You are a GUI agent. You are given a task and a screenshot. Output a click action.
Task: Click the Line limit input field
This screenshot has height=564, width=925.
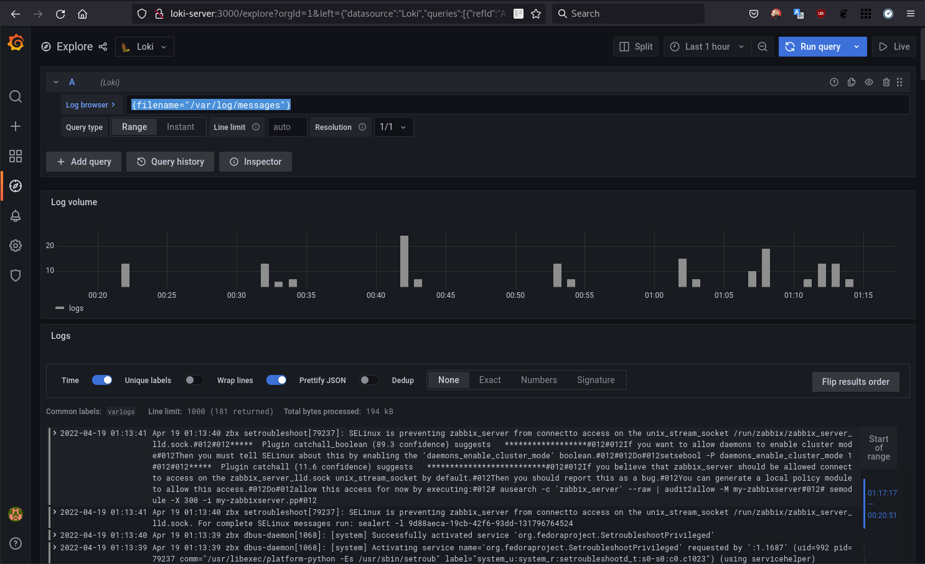point(287,127)
